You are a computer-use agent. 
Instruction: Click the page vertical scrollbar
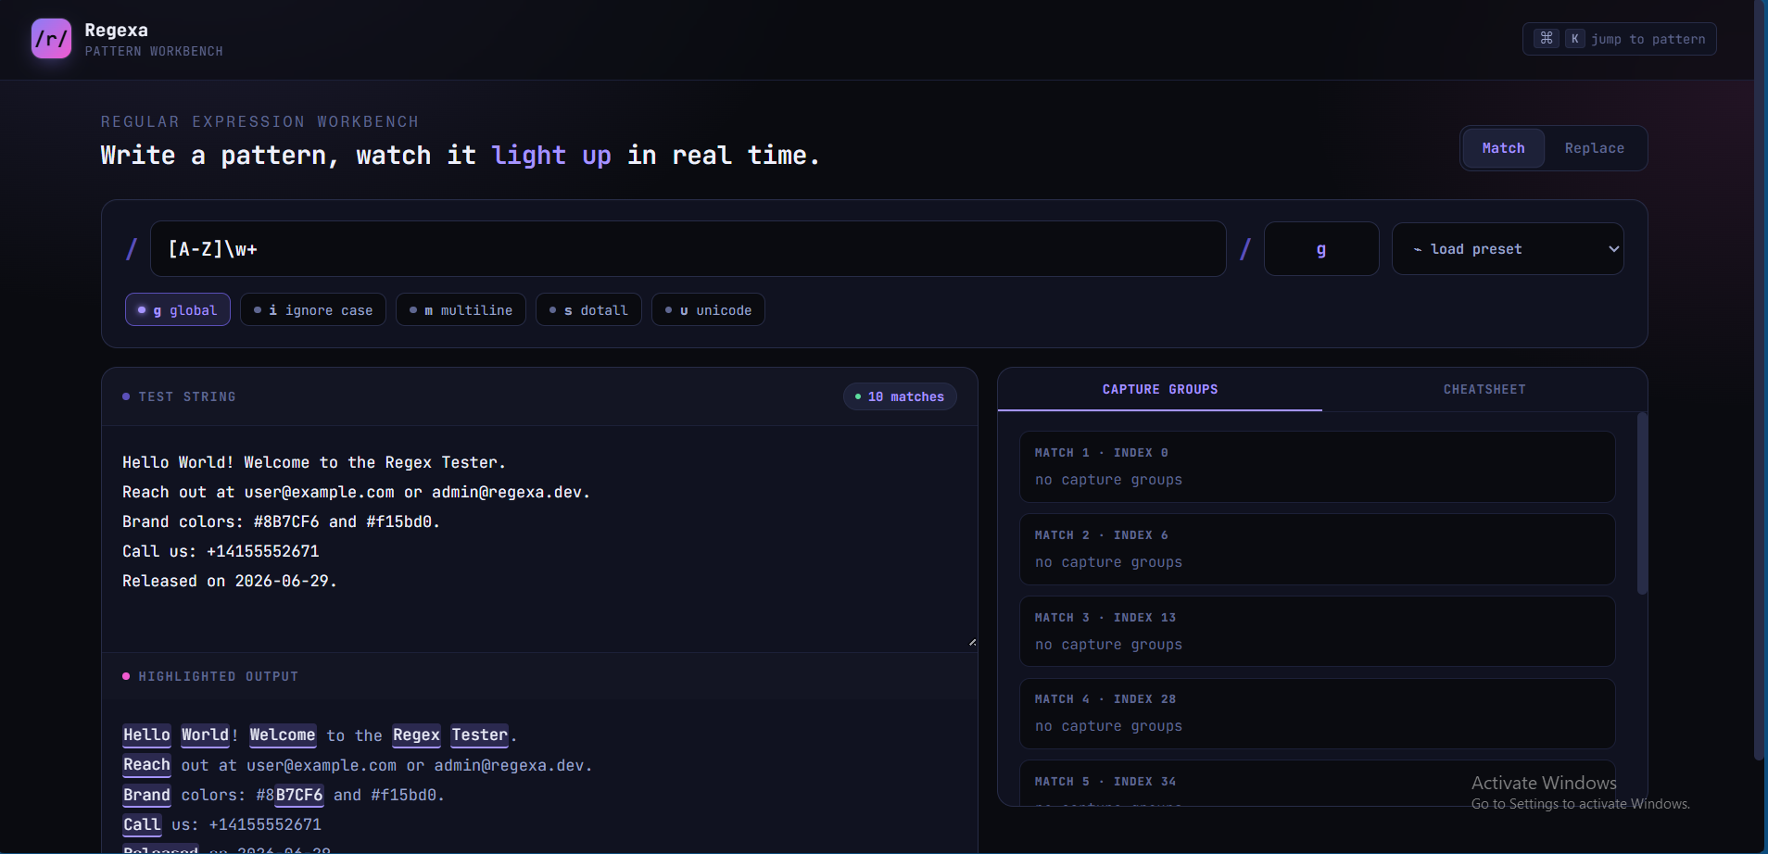point(1760,380)
